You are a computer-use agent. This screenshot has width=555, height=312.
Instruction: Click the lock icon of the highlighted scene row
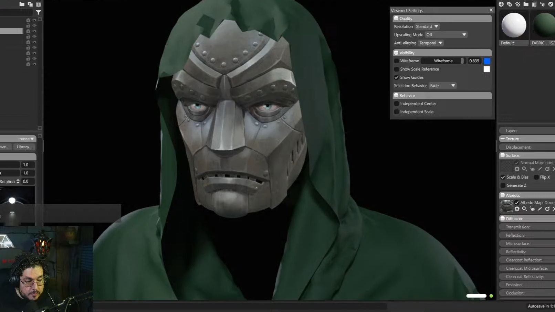28,31
